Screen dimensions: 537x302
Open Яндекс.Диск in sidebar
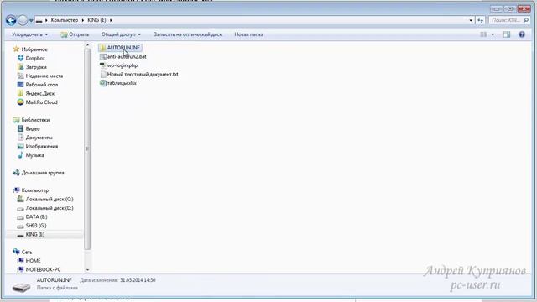(40, 93)
